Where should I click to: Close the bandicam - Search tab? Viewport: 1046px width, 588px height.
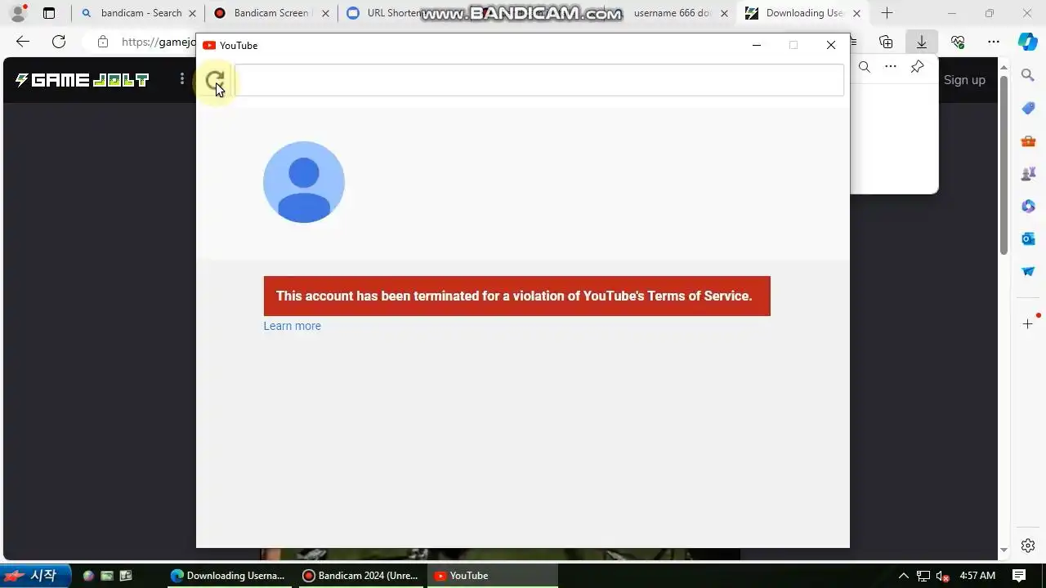pyautogui.click(x=193, y=13)
